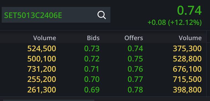Click offer price 0.77

[135, 79]
